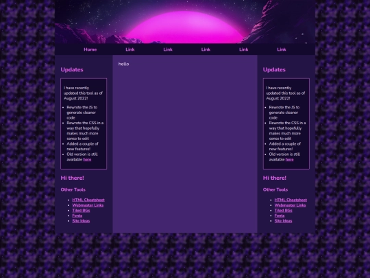Click 'I have recently updated' text in right box
Image resolution: width=370 pixels, height=278 pixels.
pyautogui.click(x=286, y=93)
